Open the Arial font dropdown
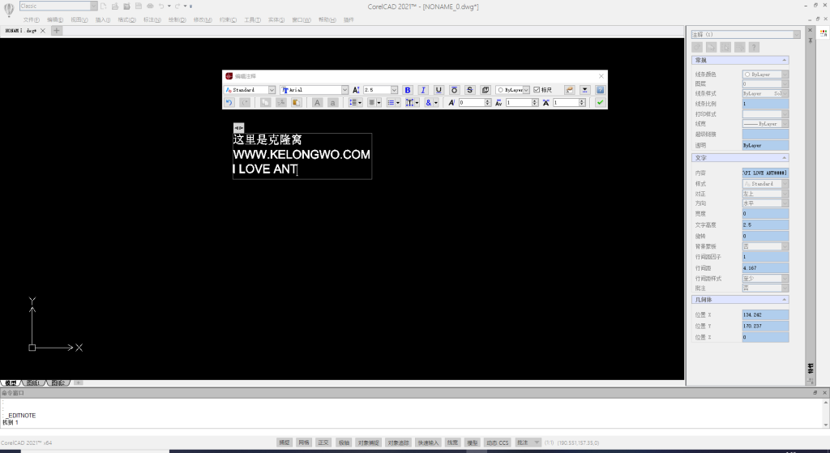 coord(344,90)
